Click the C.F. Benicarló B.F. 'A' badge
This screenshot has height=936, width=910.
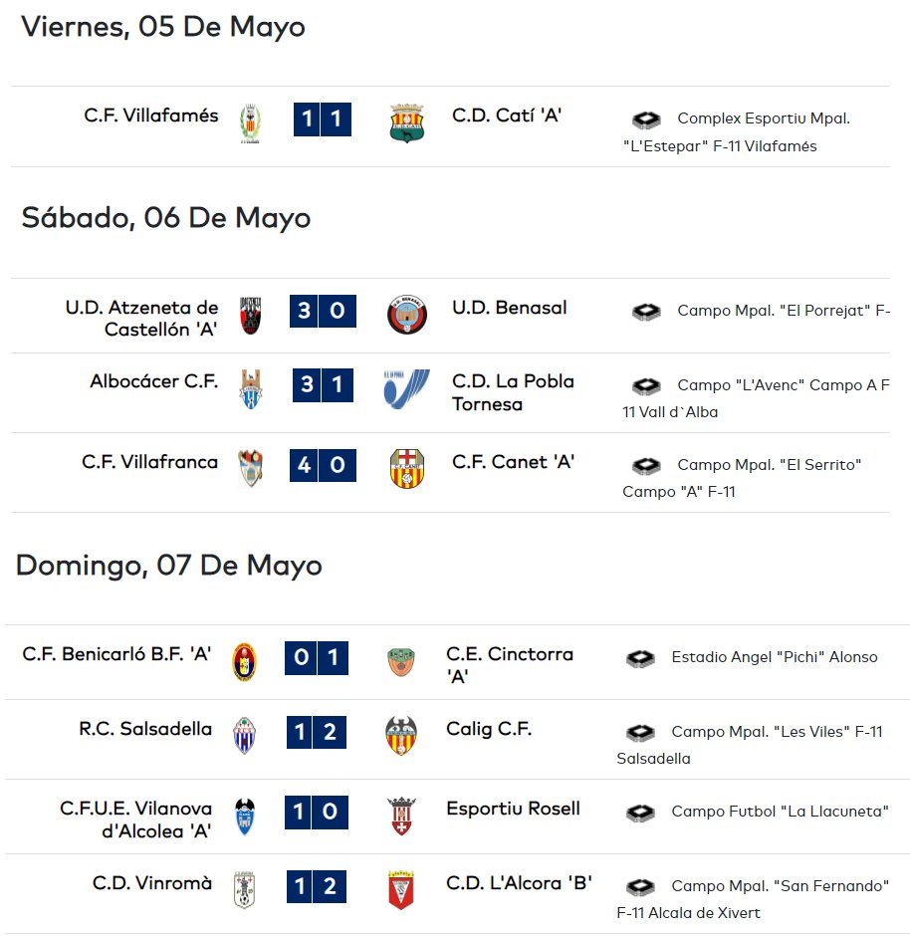(244, 661)
